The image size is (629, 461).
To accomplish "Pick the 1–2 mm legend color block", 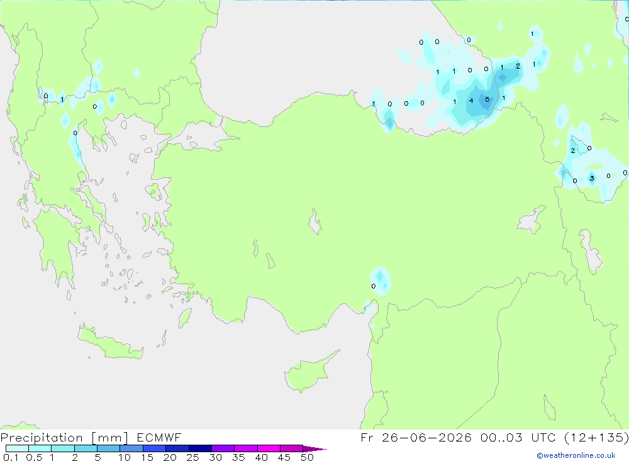I will [62, 448].
